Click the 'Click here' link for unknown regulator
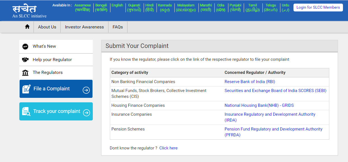 (x=168, y=148)
